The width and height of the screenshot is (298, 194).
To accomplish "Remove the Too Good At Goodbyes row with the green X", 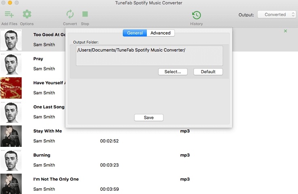I will click(285, 31).
